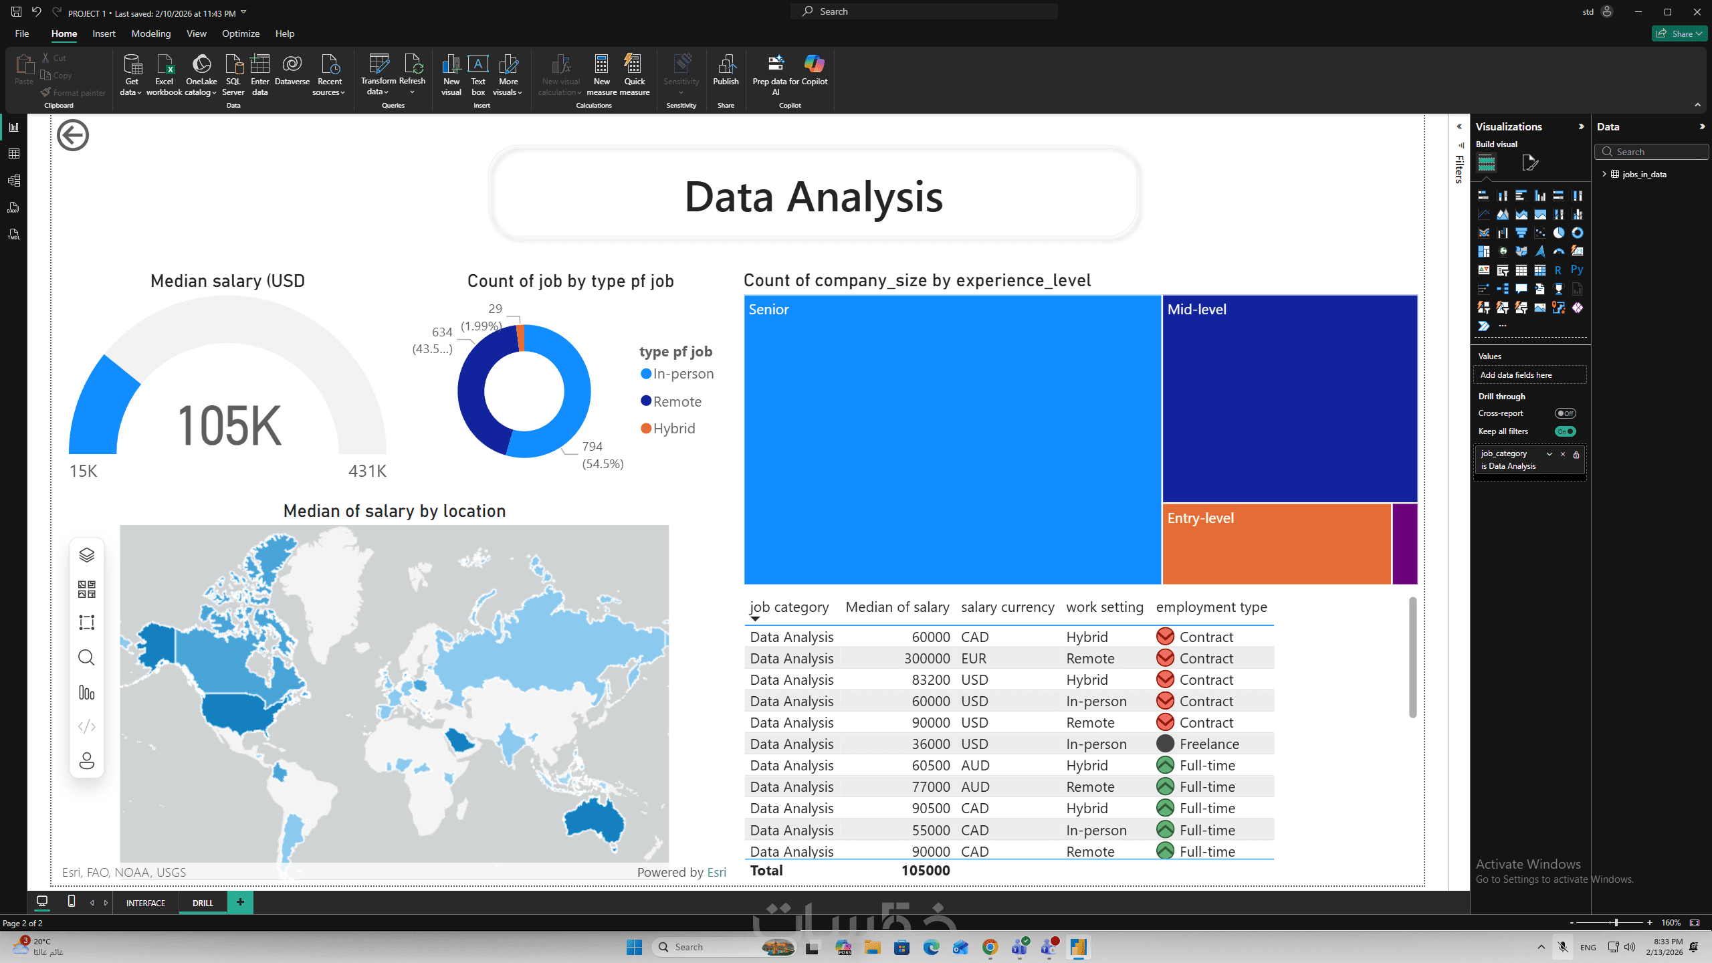
Task: Toggle Cross-report drill through switch
Action: [x=1565, y=413]
